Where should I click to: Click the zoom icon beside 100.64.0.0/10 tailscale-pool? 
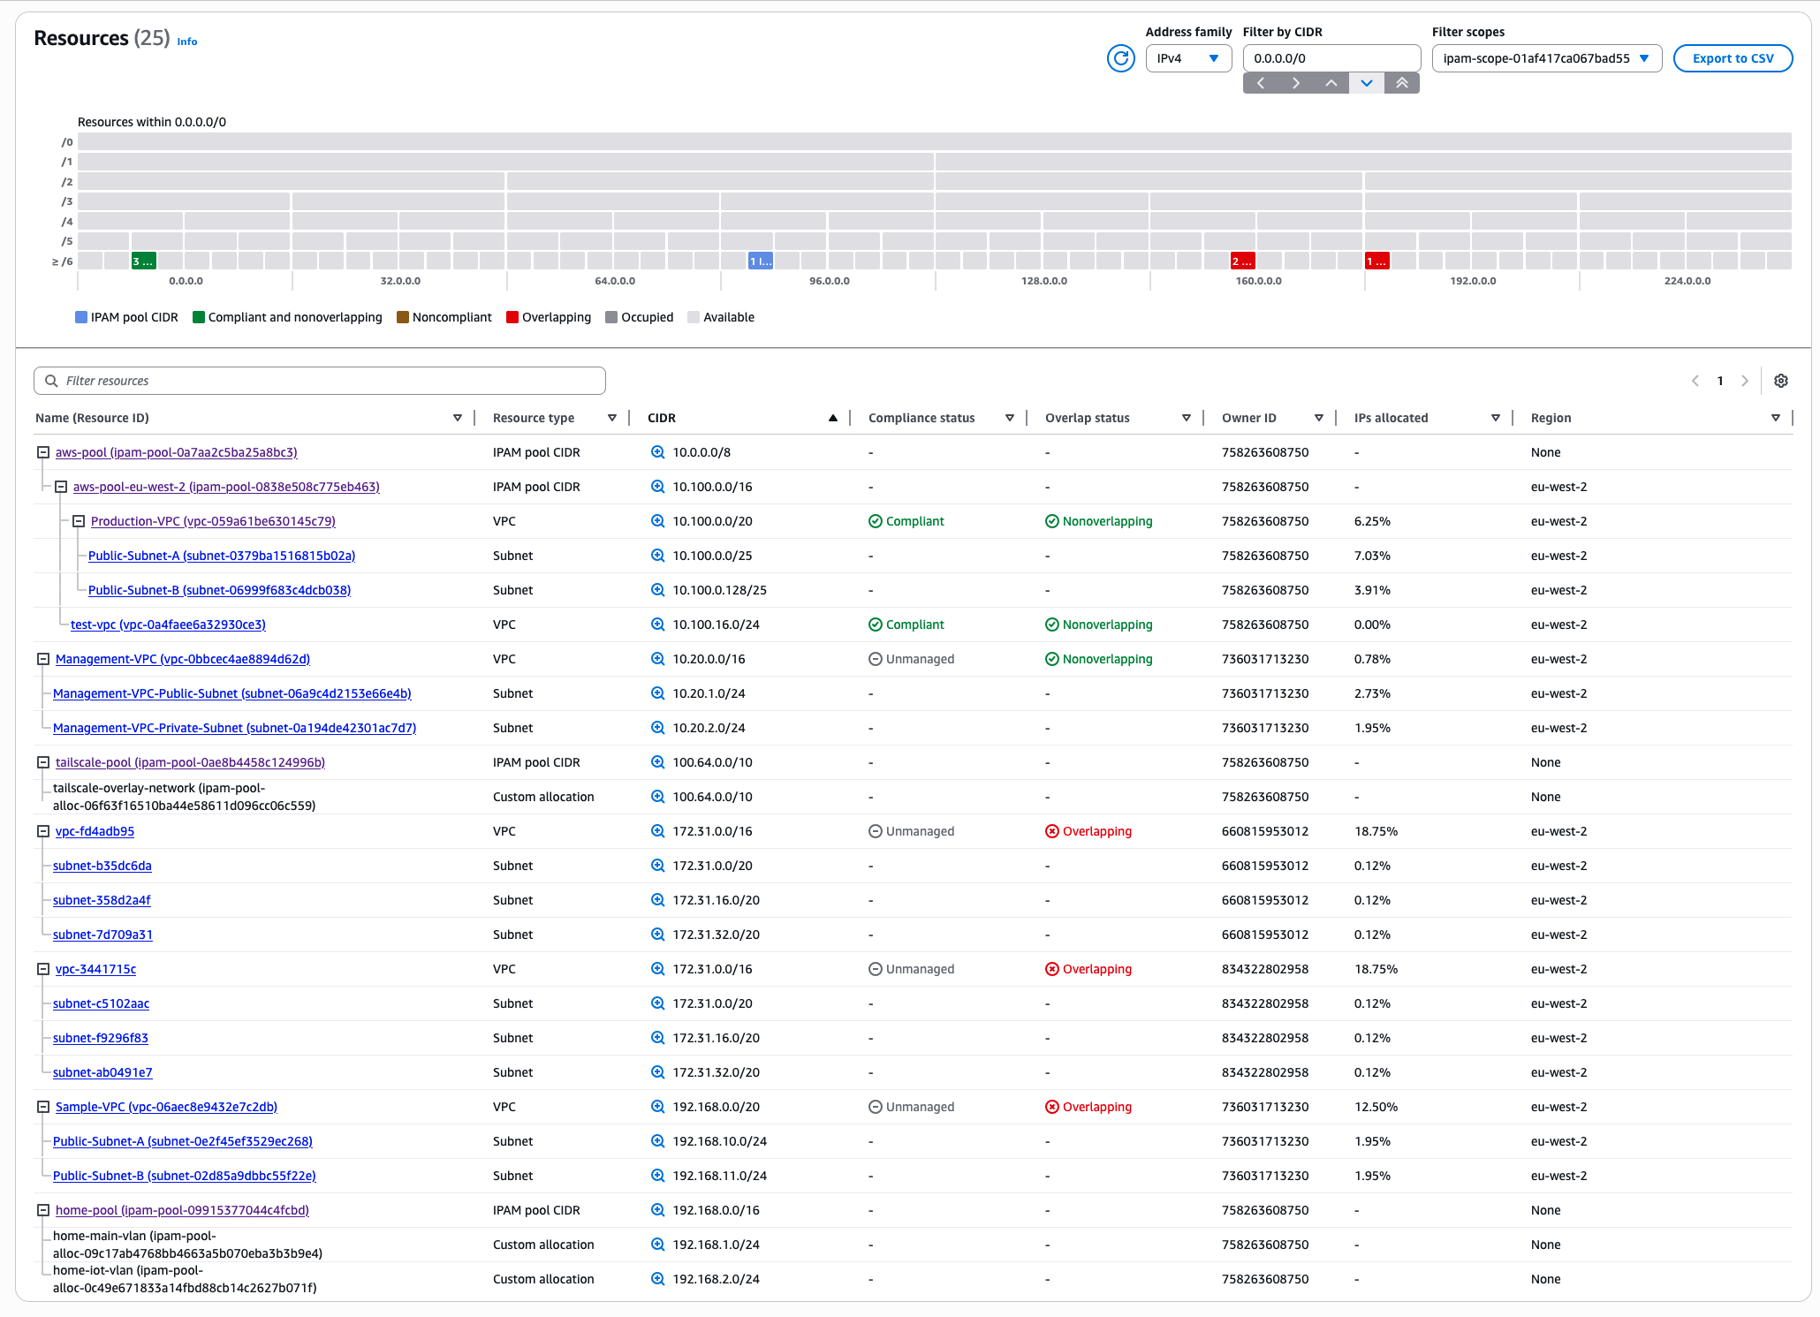tap(657, 762)
